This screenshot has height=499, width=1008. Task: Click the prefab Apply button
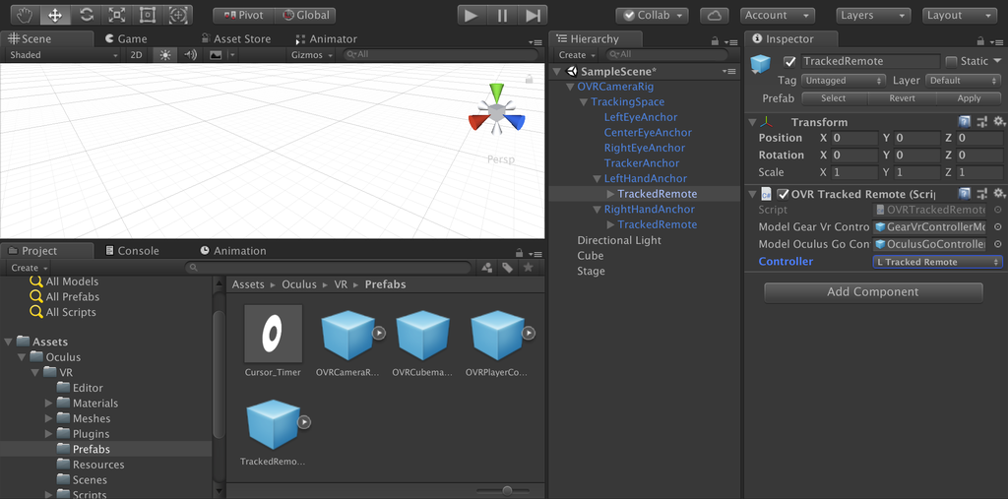(969, 99)
